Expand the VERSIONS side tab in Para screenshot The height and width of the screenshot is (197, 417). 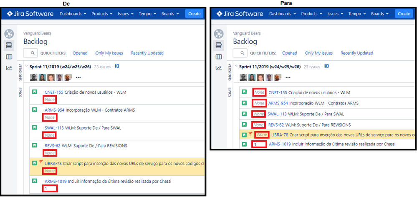coord(230,72)
